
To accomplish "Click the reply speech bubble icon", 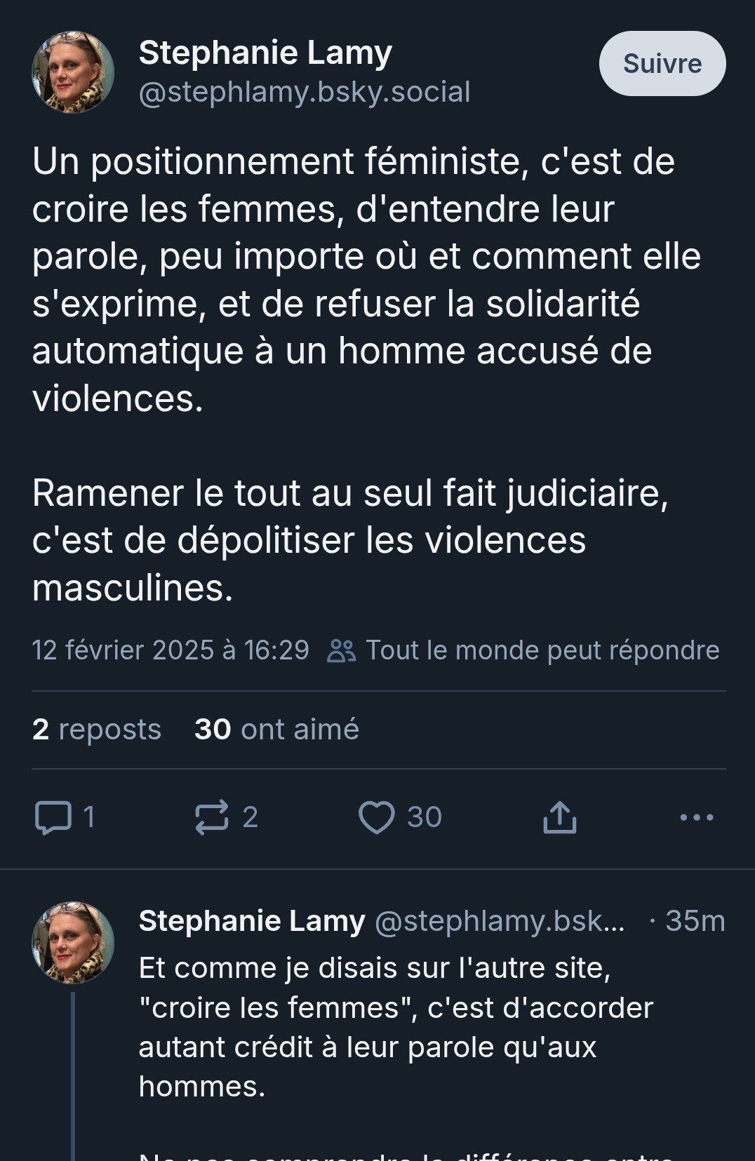I will [53, 817].
